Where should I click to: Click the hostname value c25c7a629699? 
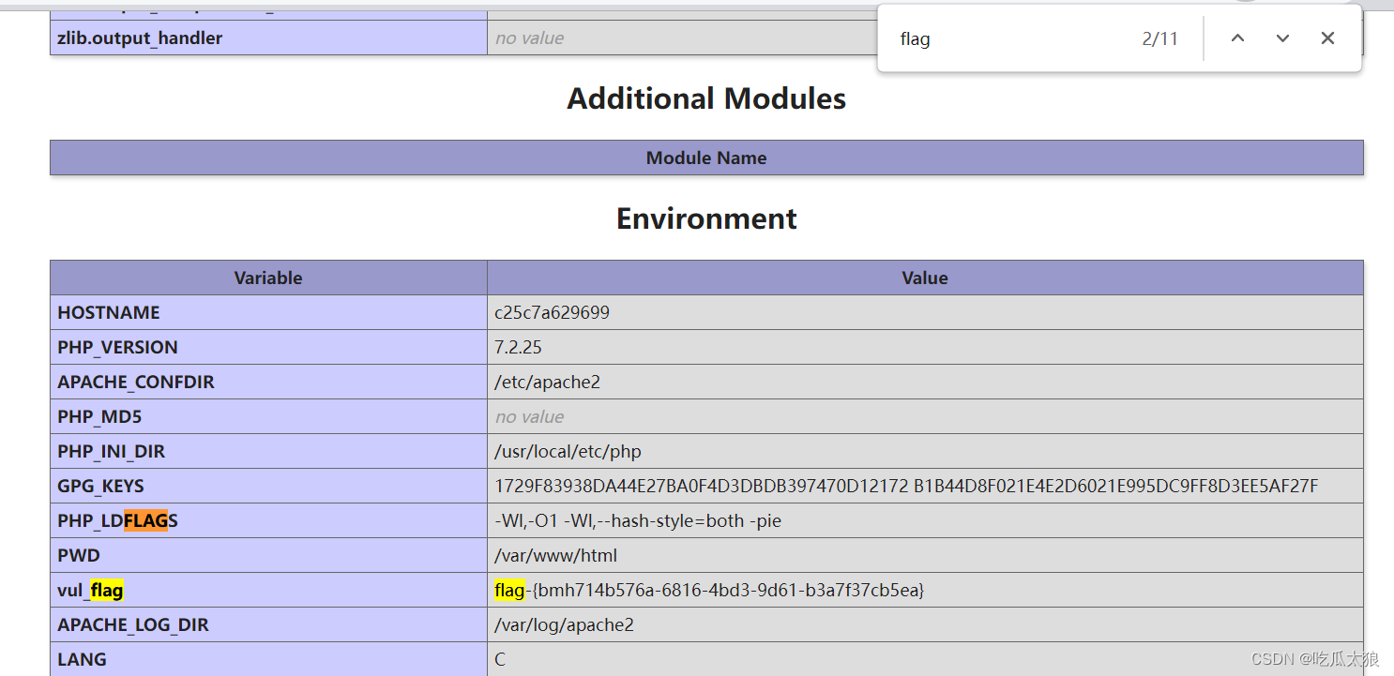coord(552,312)
